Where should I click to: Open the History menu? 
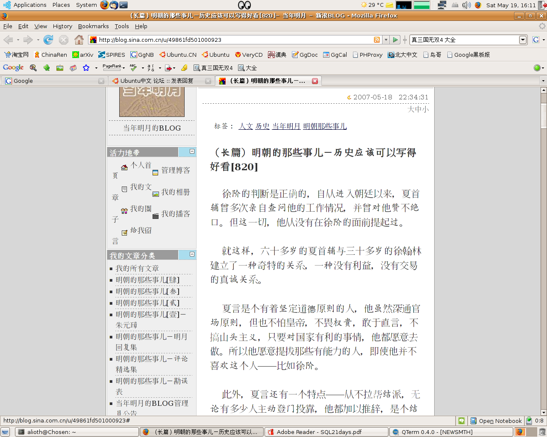point(62,26)
